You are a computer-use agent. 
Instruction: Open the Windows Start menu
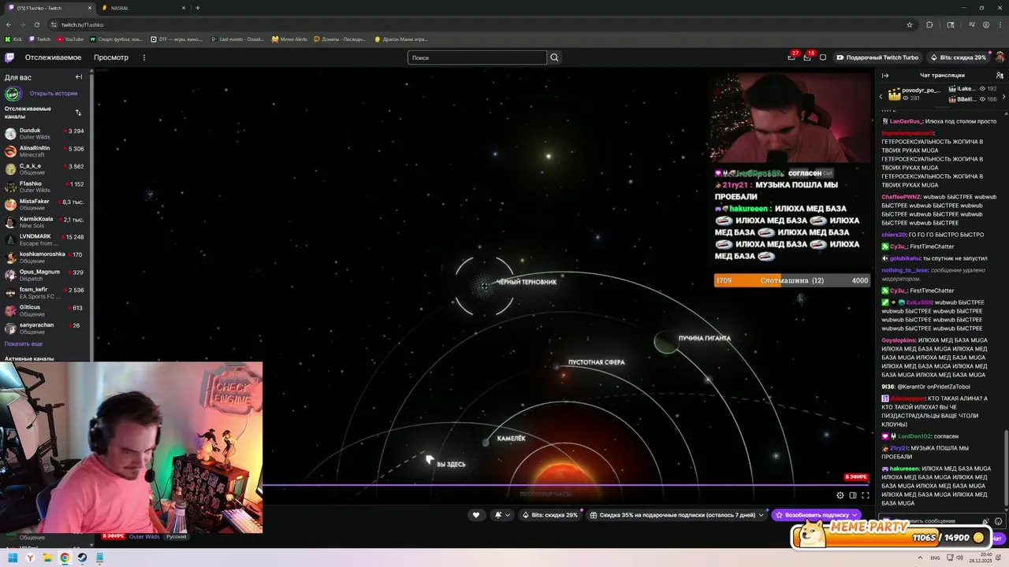point(13,558)
